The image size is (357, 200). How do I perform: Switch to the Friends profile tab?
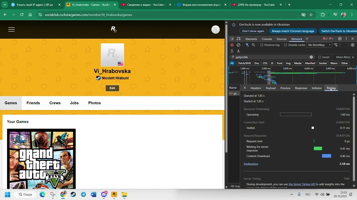[x=33, y=103]
